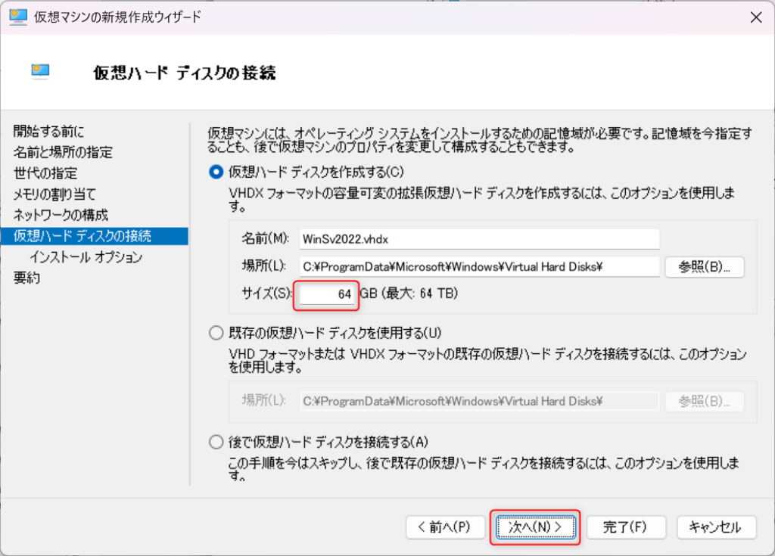The image size is (775, 556).
Task: Jump to メモリの割り当て step
Action: 54,194
